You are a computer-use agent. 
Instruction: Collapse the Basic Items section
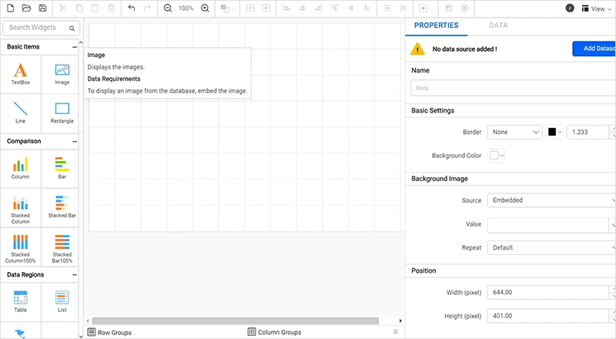[75, 47]
